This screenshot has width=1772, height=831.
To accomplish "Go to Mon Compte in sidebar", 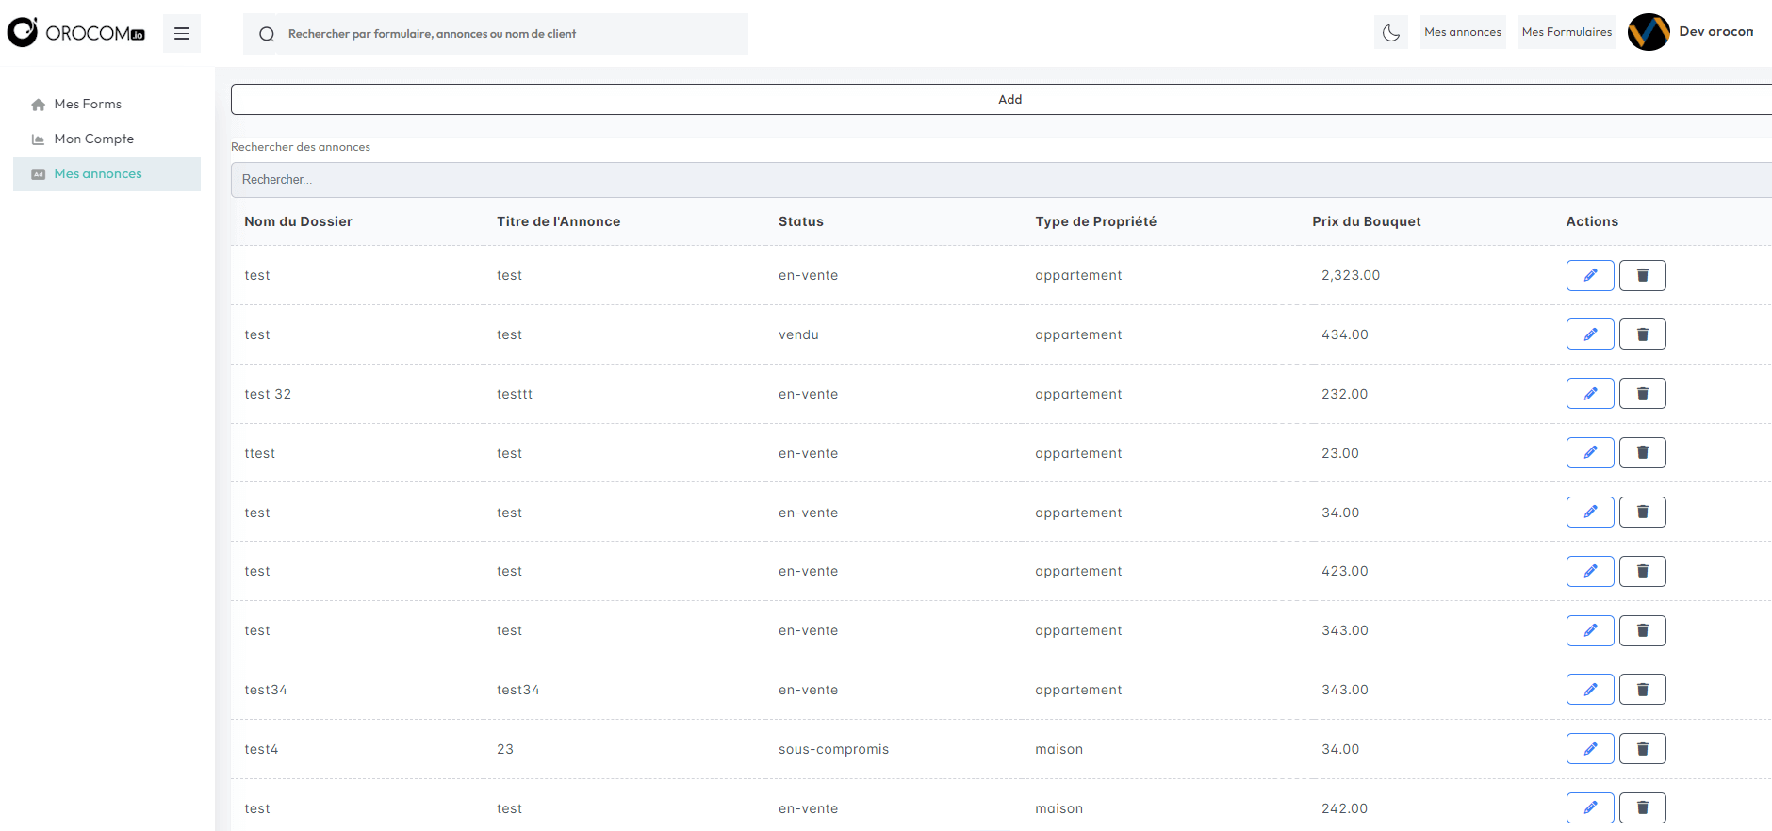I will click(x=93, y=139).
